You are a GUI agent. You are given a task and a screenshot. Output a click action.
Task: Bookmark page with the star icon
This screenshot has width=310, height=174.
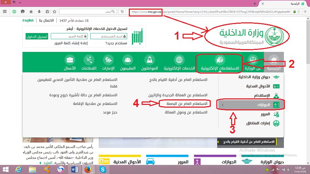tap(54, 12)
